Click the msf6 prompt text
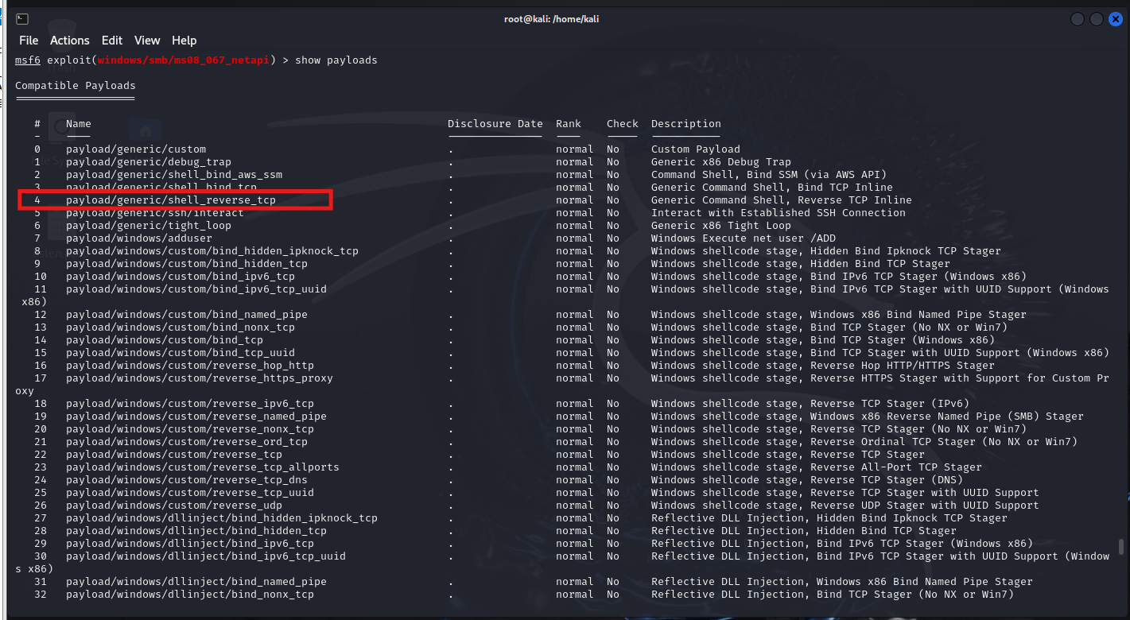 tap(28, 60)
